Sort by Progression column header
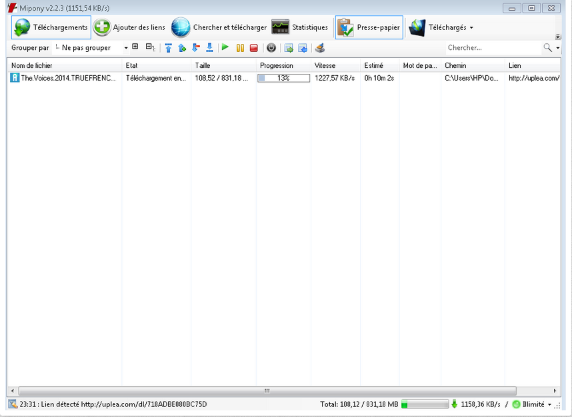The width and height of the screenshot is (572, 417). coord(283,65)
